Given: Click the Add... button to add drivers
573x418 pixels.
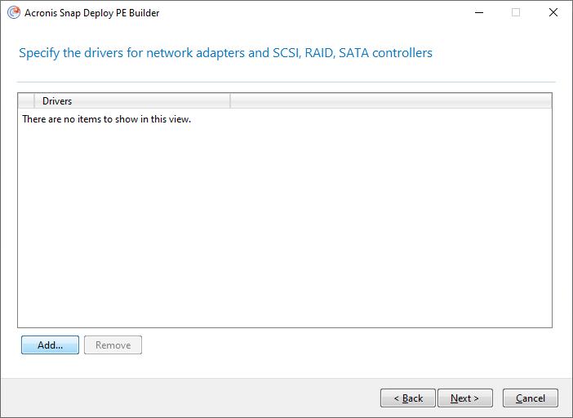Looking at the screenshot, I should pos(50,345).
